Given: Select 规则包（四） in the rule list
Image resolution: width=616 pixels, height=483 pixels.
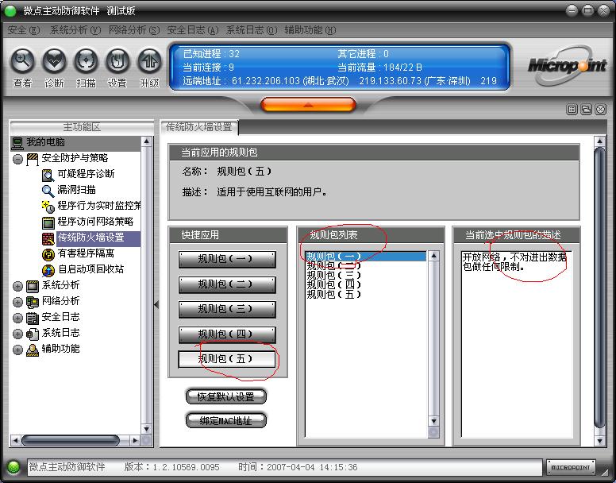Looking at the screenshot, I should coord(365,284).
